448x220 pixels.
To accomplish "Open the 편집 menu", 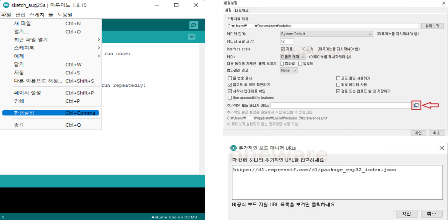I will (20, 15).
